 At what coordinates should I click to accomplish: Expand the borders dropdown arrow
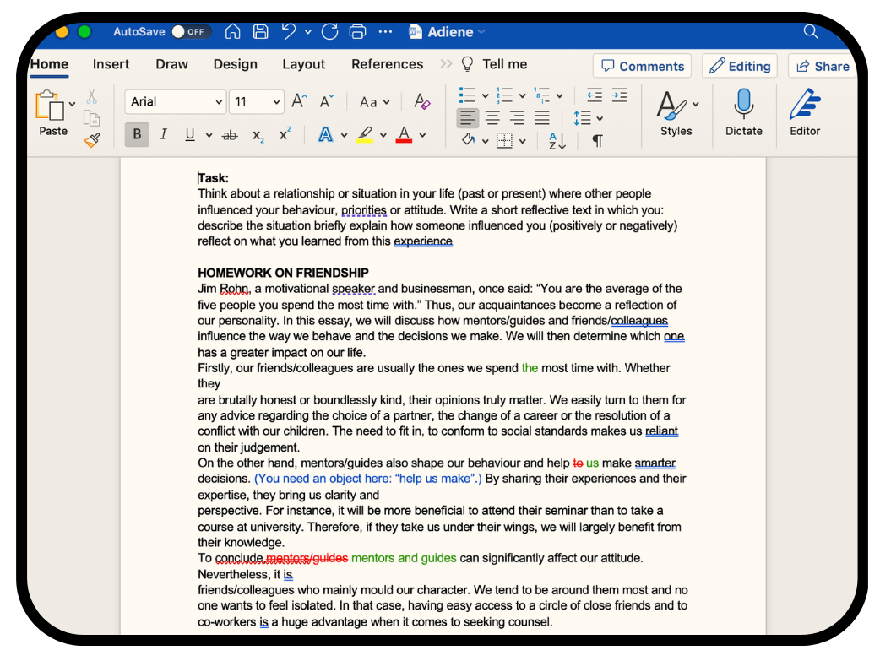[523, 141]
